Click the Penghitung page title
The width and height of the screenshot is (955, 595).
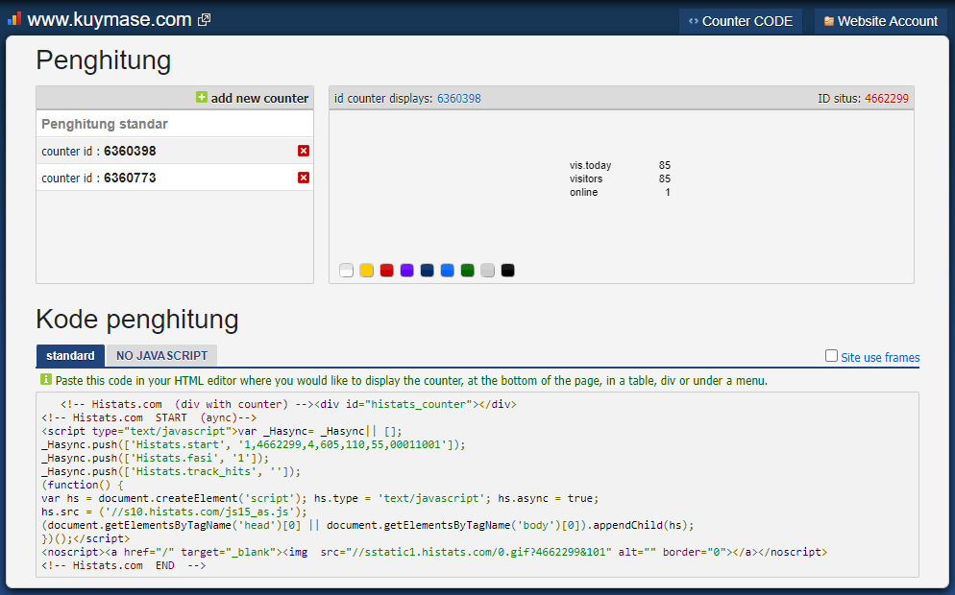(104, 60)
